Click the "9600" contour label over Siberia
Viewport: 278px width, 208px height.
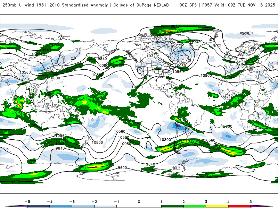pos(54,45)
